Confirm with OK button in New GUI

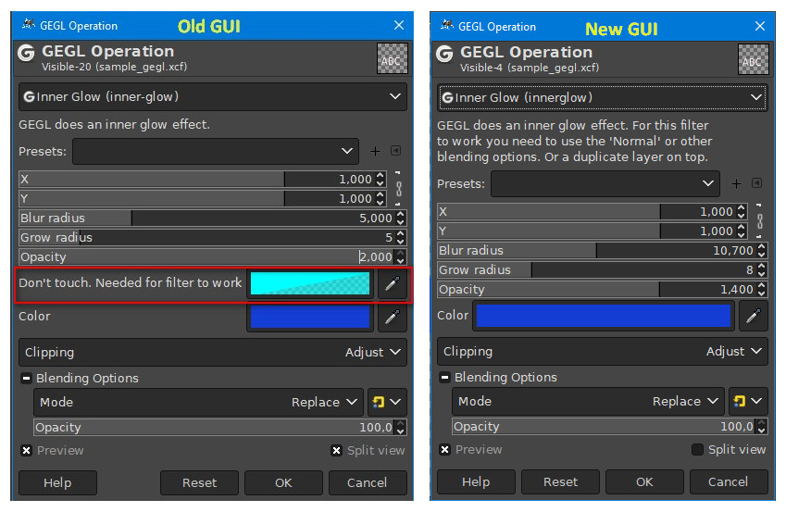coord(644,482)
